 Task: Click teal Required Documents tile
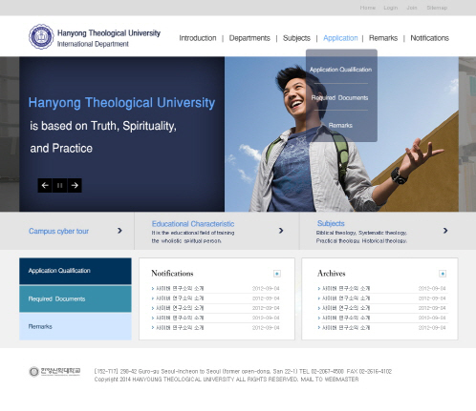coord(76,298)
